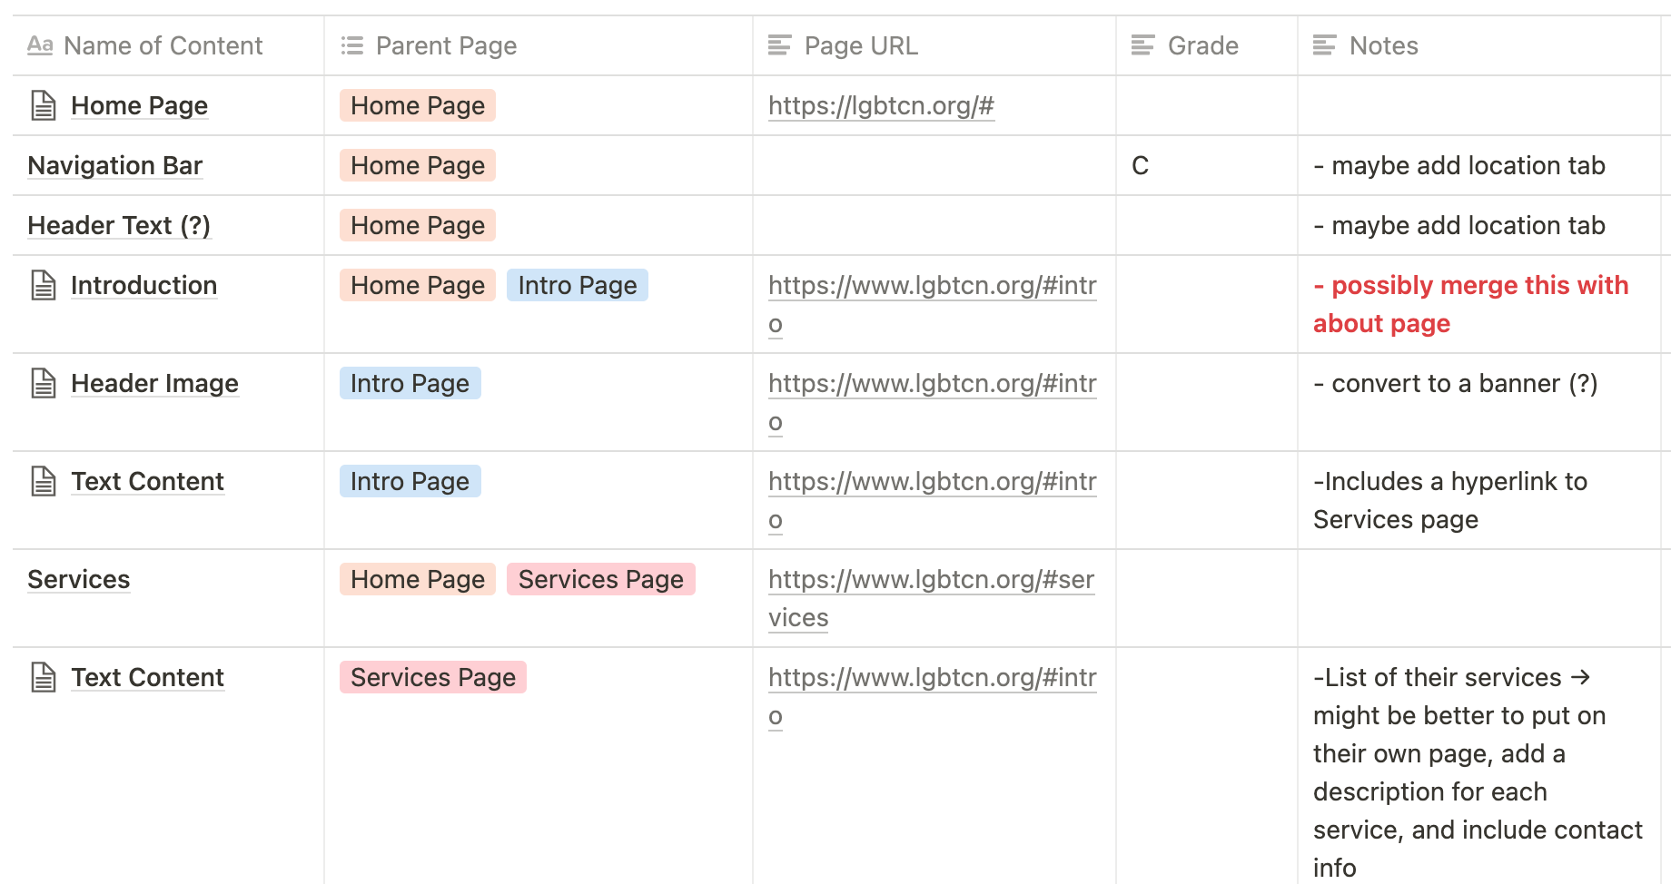Open the lgbtcn.org/#services URL
The width and height of the screenshot is (1671, 884).
tap(932, 598)
